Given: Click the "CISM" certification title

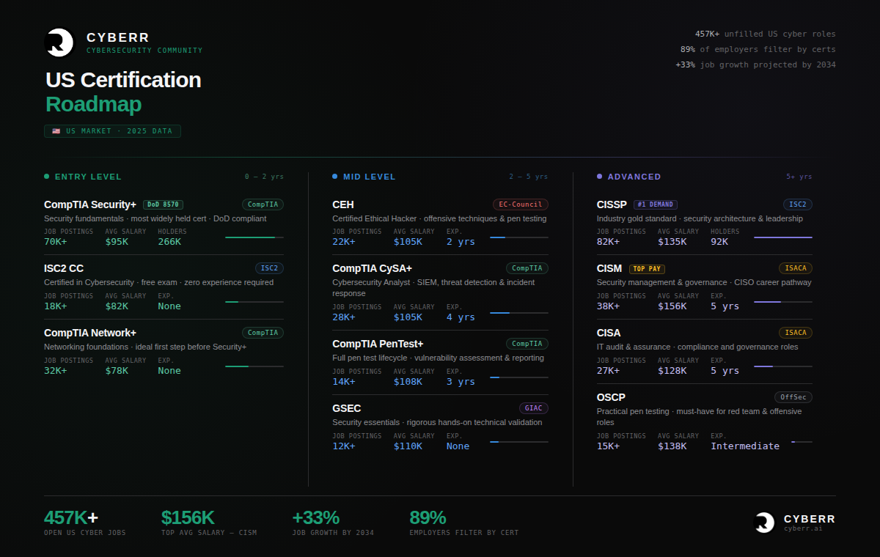Looking at the screenshot, I should [609, 269].
